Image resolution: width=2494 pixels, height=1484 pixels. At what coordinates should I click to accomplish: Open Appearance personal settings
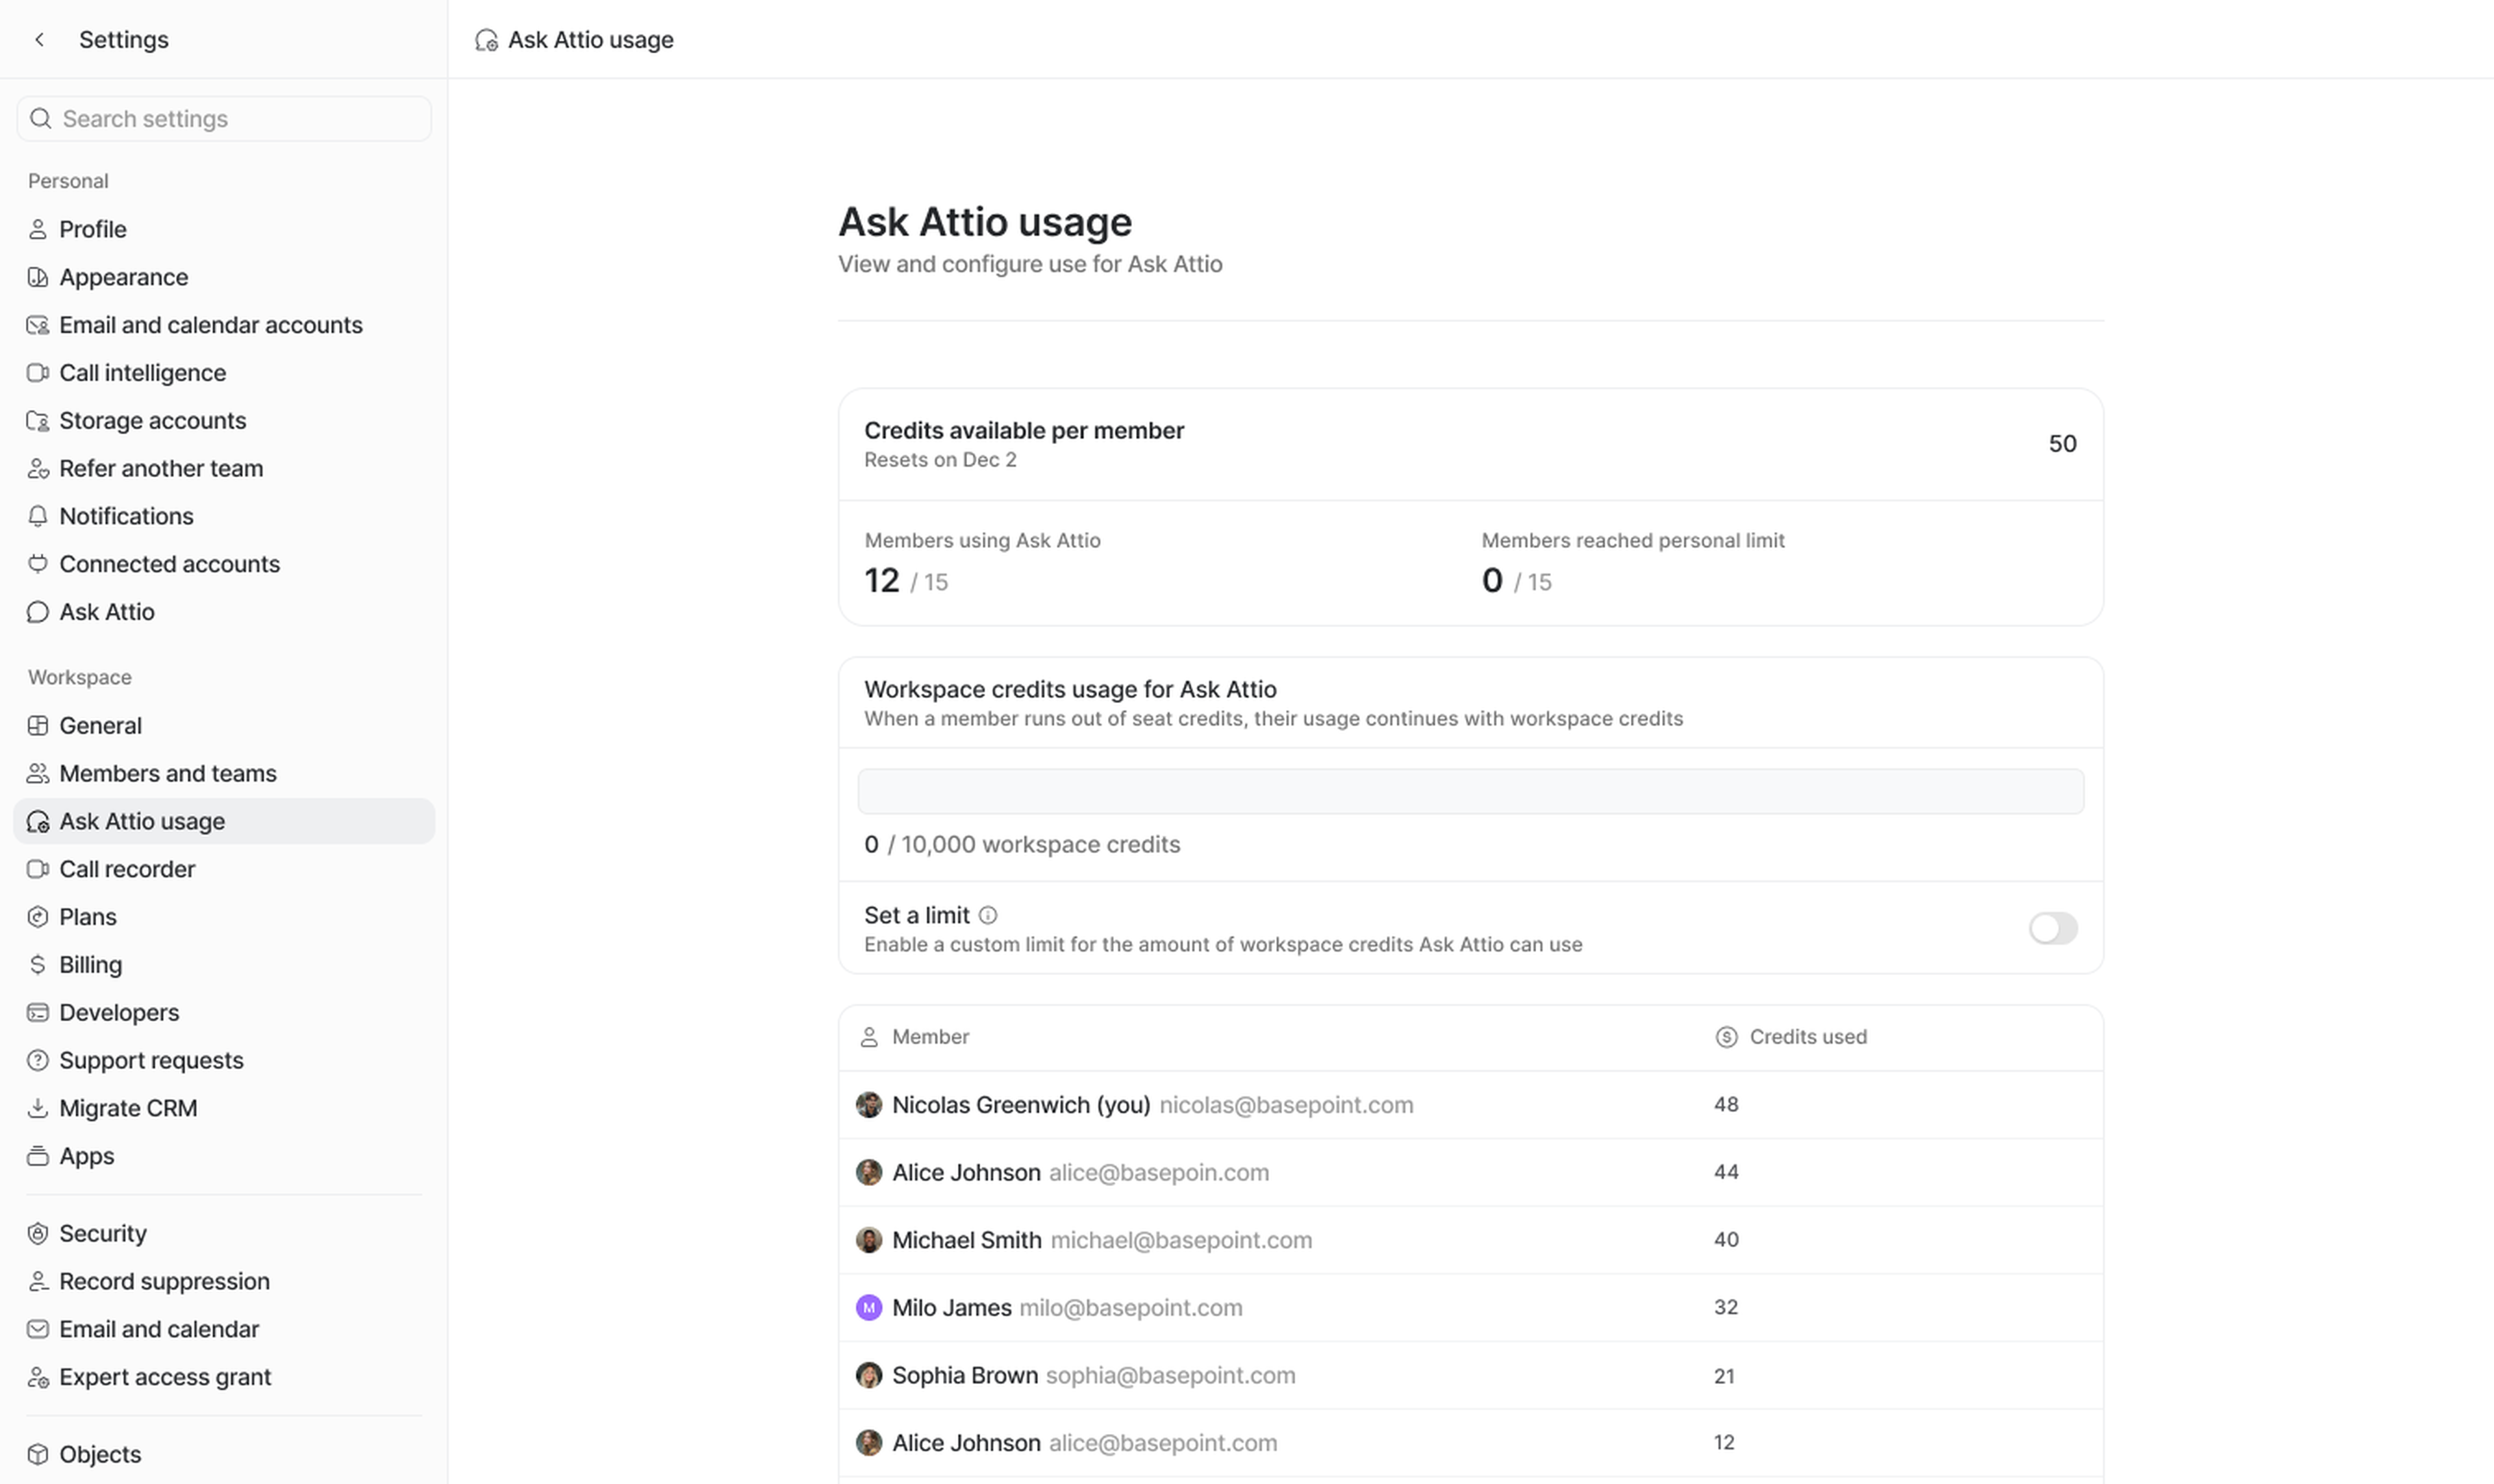123,277
